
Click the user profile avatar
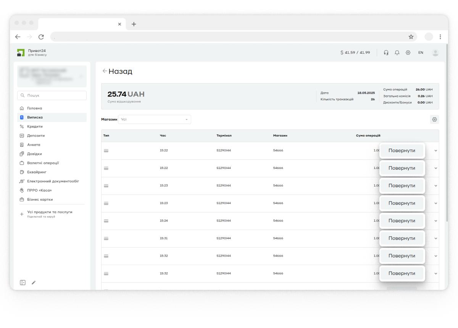tap(435, 53)
